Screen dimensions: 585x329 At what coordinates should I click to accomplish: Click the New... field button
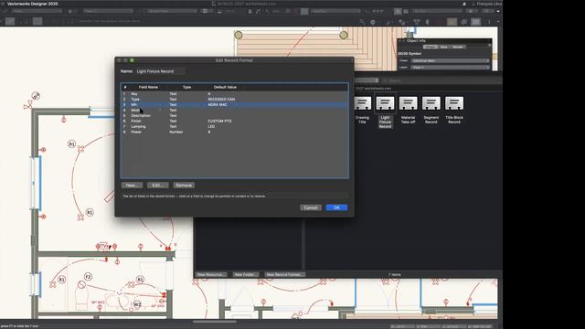(x=132, y=185)
